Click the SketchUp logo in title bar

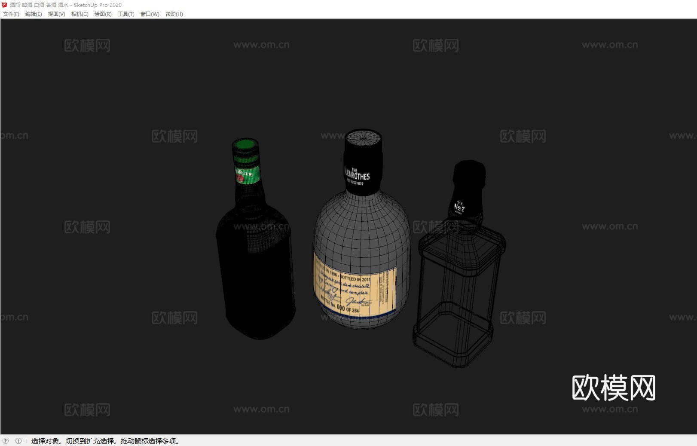[5, 5]
